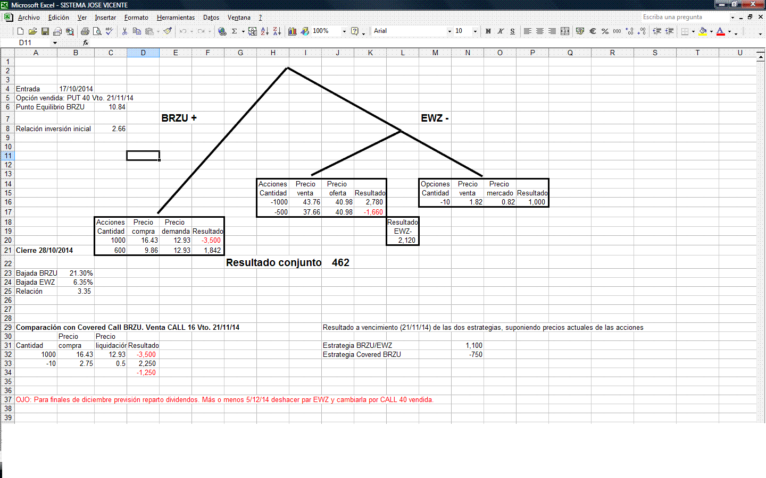Create a new blank workbook
766x478 pixels.
(x=20, y=31)
